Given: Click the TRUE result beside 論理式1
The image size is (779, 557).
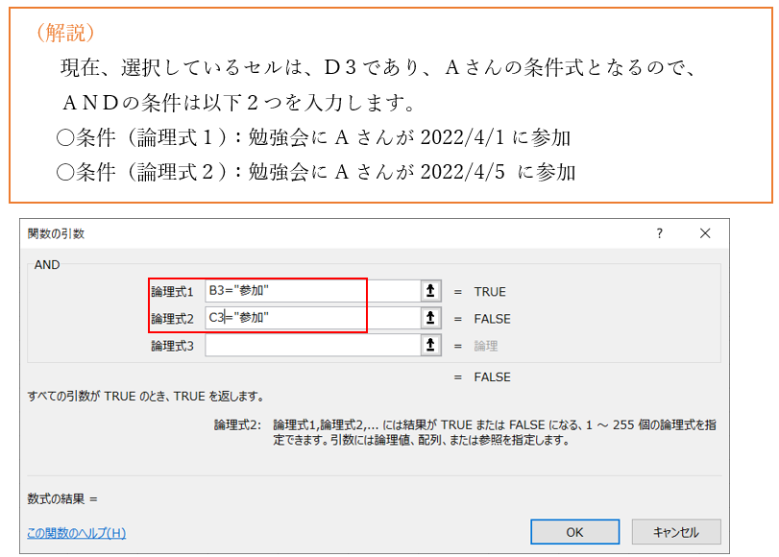Looking at the screenshot, I should pos(490,291).
